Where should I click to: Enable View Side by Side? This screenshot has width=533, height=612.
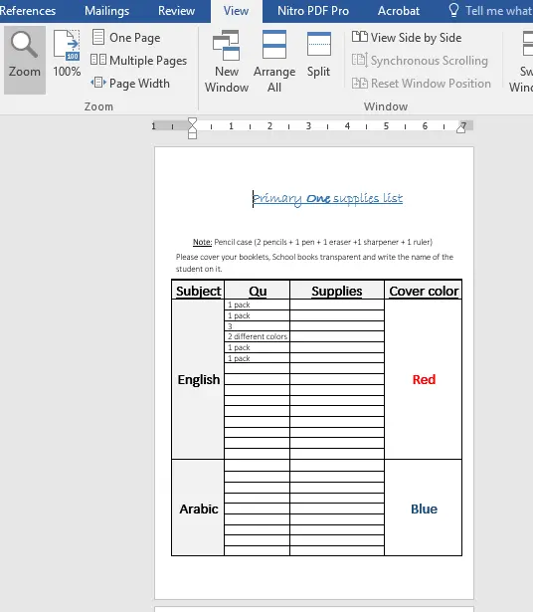coord(407,38)
